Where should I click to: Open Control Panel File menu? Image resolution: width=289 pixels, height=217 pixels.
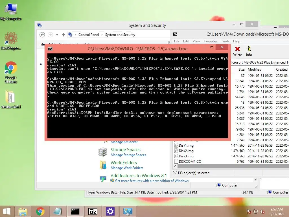point(42,44)
